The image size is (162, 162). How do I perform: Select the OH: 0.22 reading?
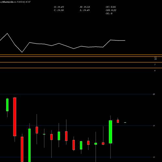111,10
